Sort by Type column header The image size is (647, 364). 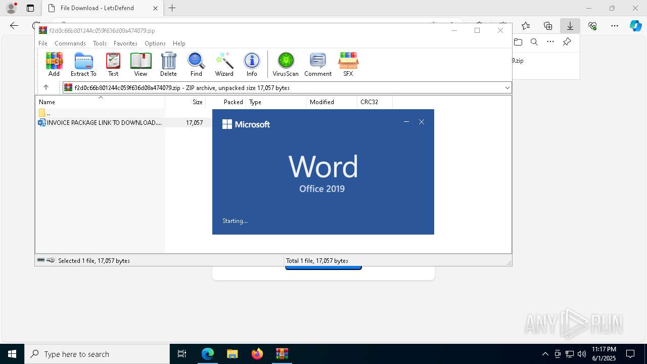click(276, 102)
